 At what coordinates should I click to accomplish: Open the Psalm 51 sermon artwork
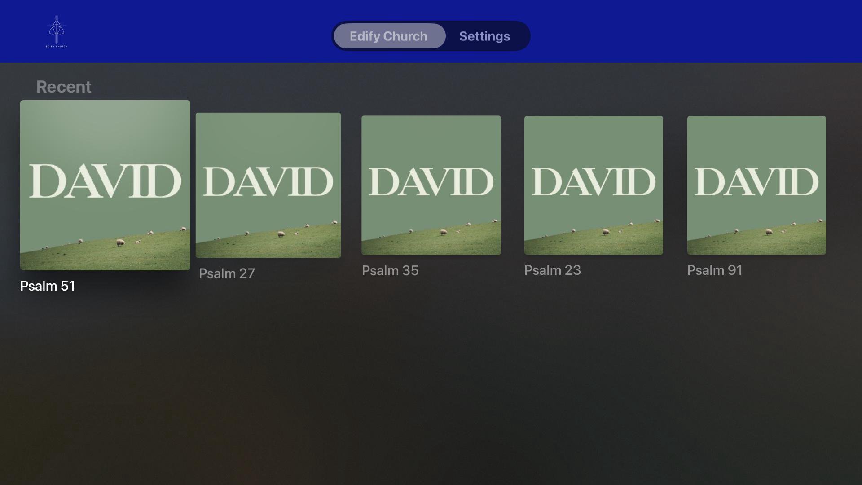pos(105,185)
